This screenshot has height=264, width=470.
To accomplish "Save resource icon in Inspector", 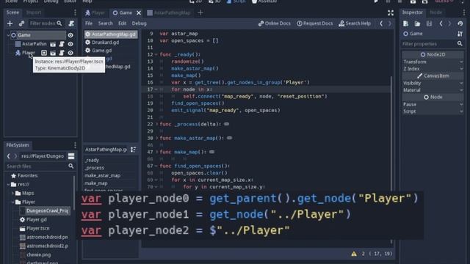I will click(x=429, y=23).
